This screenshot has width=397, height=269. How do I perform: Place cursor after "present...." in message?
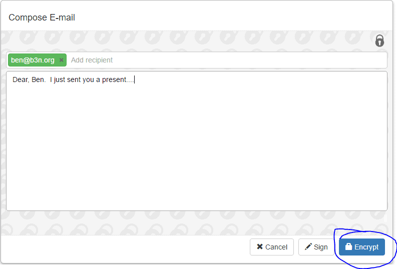pyautogui.click(x=134, y=79)
